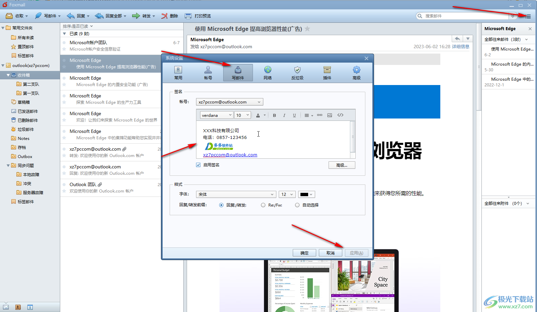The image size is (537, 312).
Task: Open the 网络 settings tab
Action: (x=268, y=73)
